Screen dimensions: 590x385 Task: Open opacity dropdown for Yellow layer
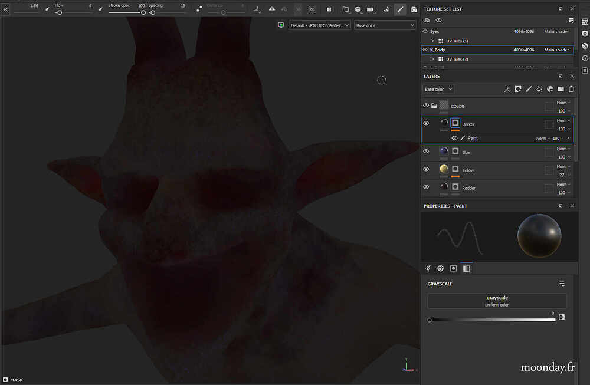click(x=564, y=175)
